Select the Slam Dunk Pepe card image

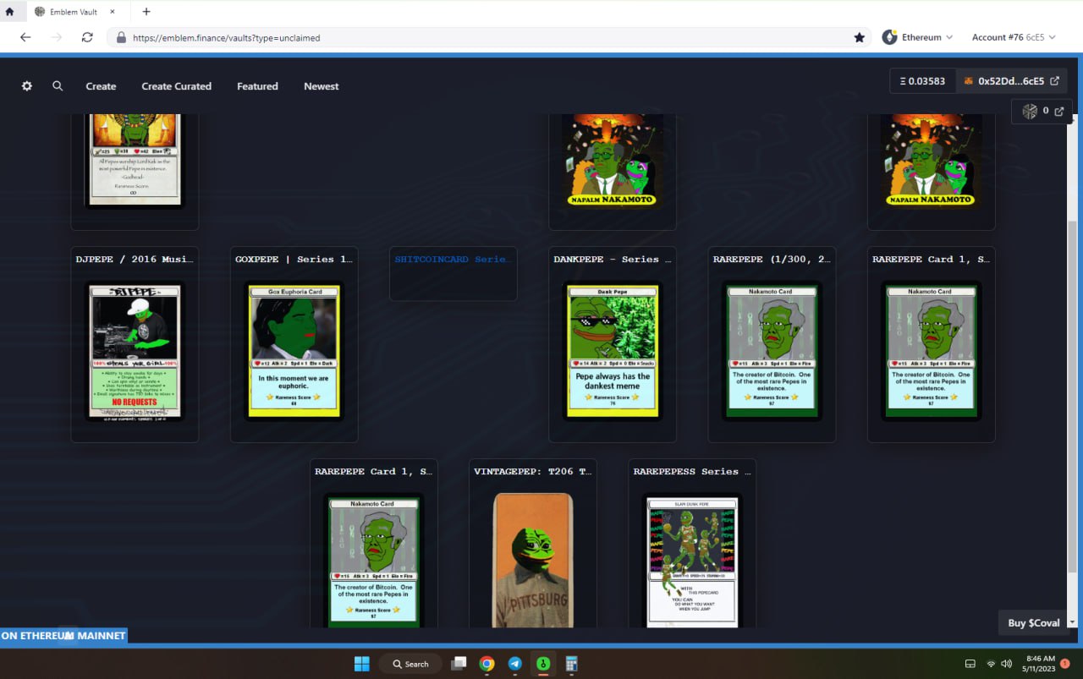click(692, 561)
